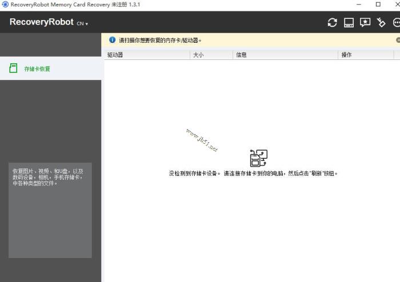Screen dimensions: 400x282
Task: Open the drive image icon in header
Action: pyautogui.click(x=349, y=22)
